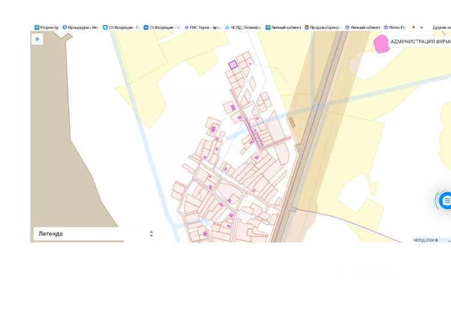Click the НСПД 2026 copyright label

point(426,240)
